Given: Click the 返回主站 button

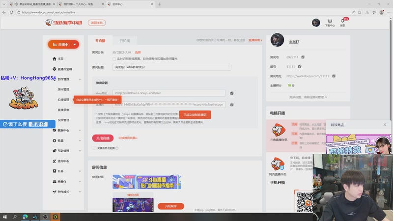Looking at the screenshot, I should [x=97, y=23].
